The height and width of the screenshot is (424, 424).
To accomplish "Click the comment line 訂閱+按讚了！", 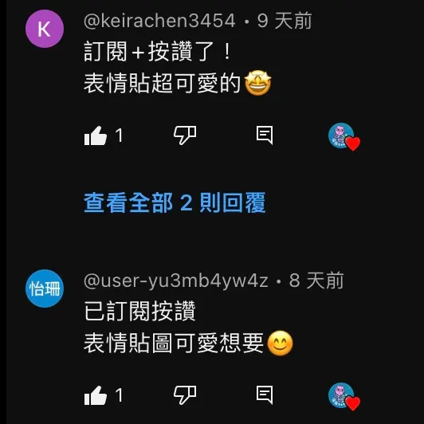I will tap(158, 51).
